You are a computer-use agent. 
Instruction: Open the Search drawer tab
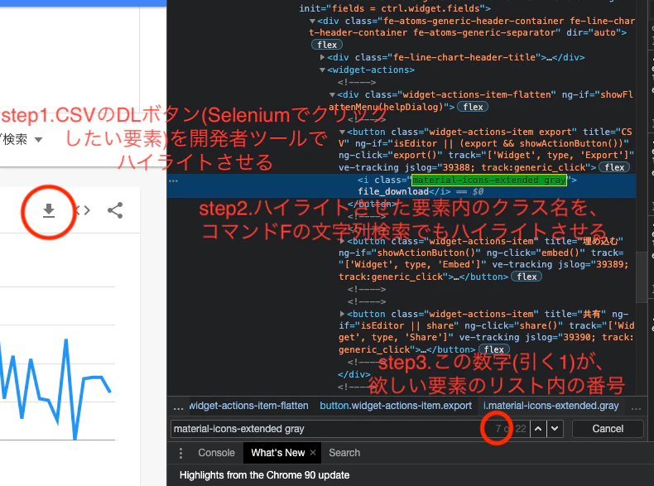coord(344,453)
